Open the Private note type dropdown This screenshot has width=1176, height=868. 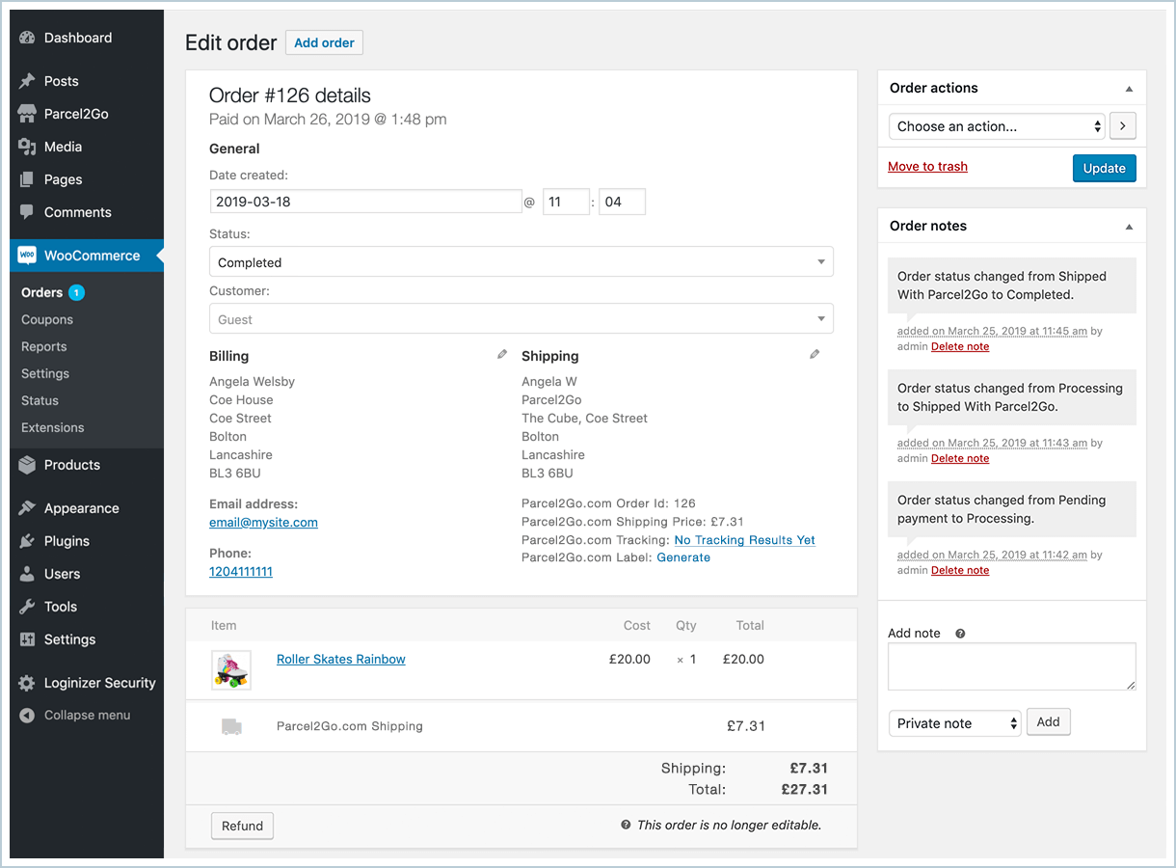tap(954, 723)
